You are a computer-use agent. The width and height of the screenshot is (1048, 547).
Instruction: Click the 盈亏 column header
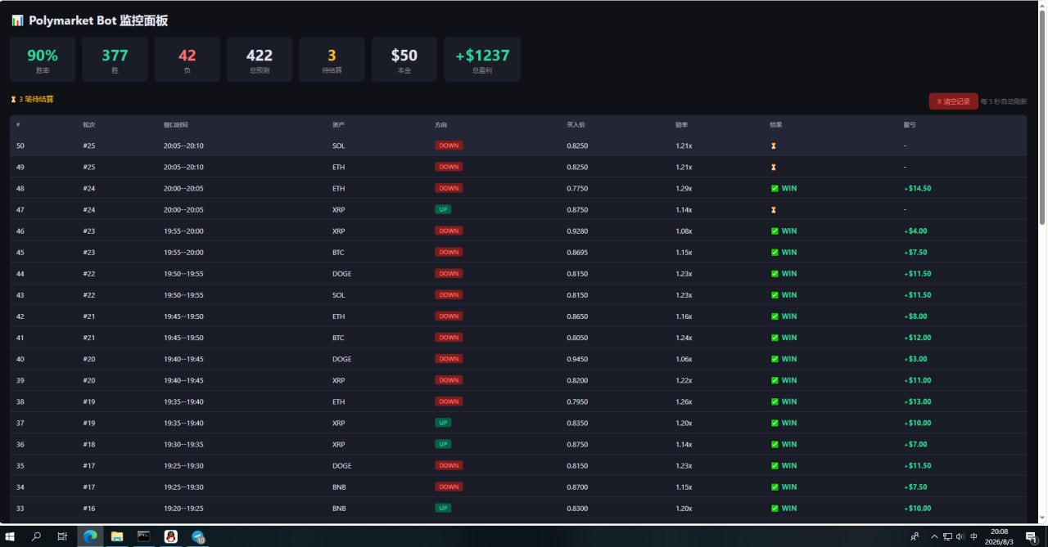pos(910,125)
